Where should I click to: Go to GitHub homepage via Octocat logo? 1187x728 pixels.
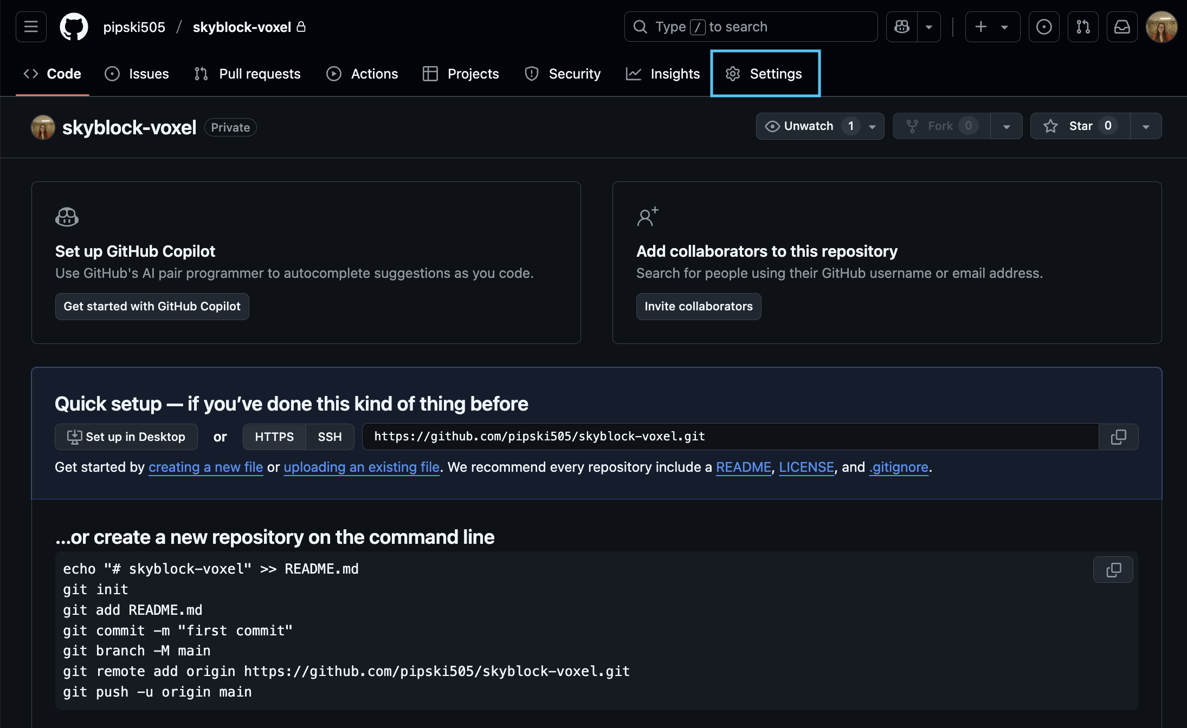click(74, 27)
